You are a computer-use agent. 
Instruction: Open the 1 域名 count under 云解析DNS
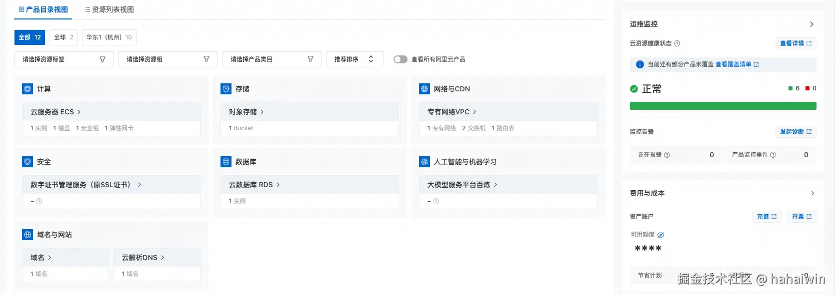tap(130, 274)
